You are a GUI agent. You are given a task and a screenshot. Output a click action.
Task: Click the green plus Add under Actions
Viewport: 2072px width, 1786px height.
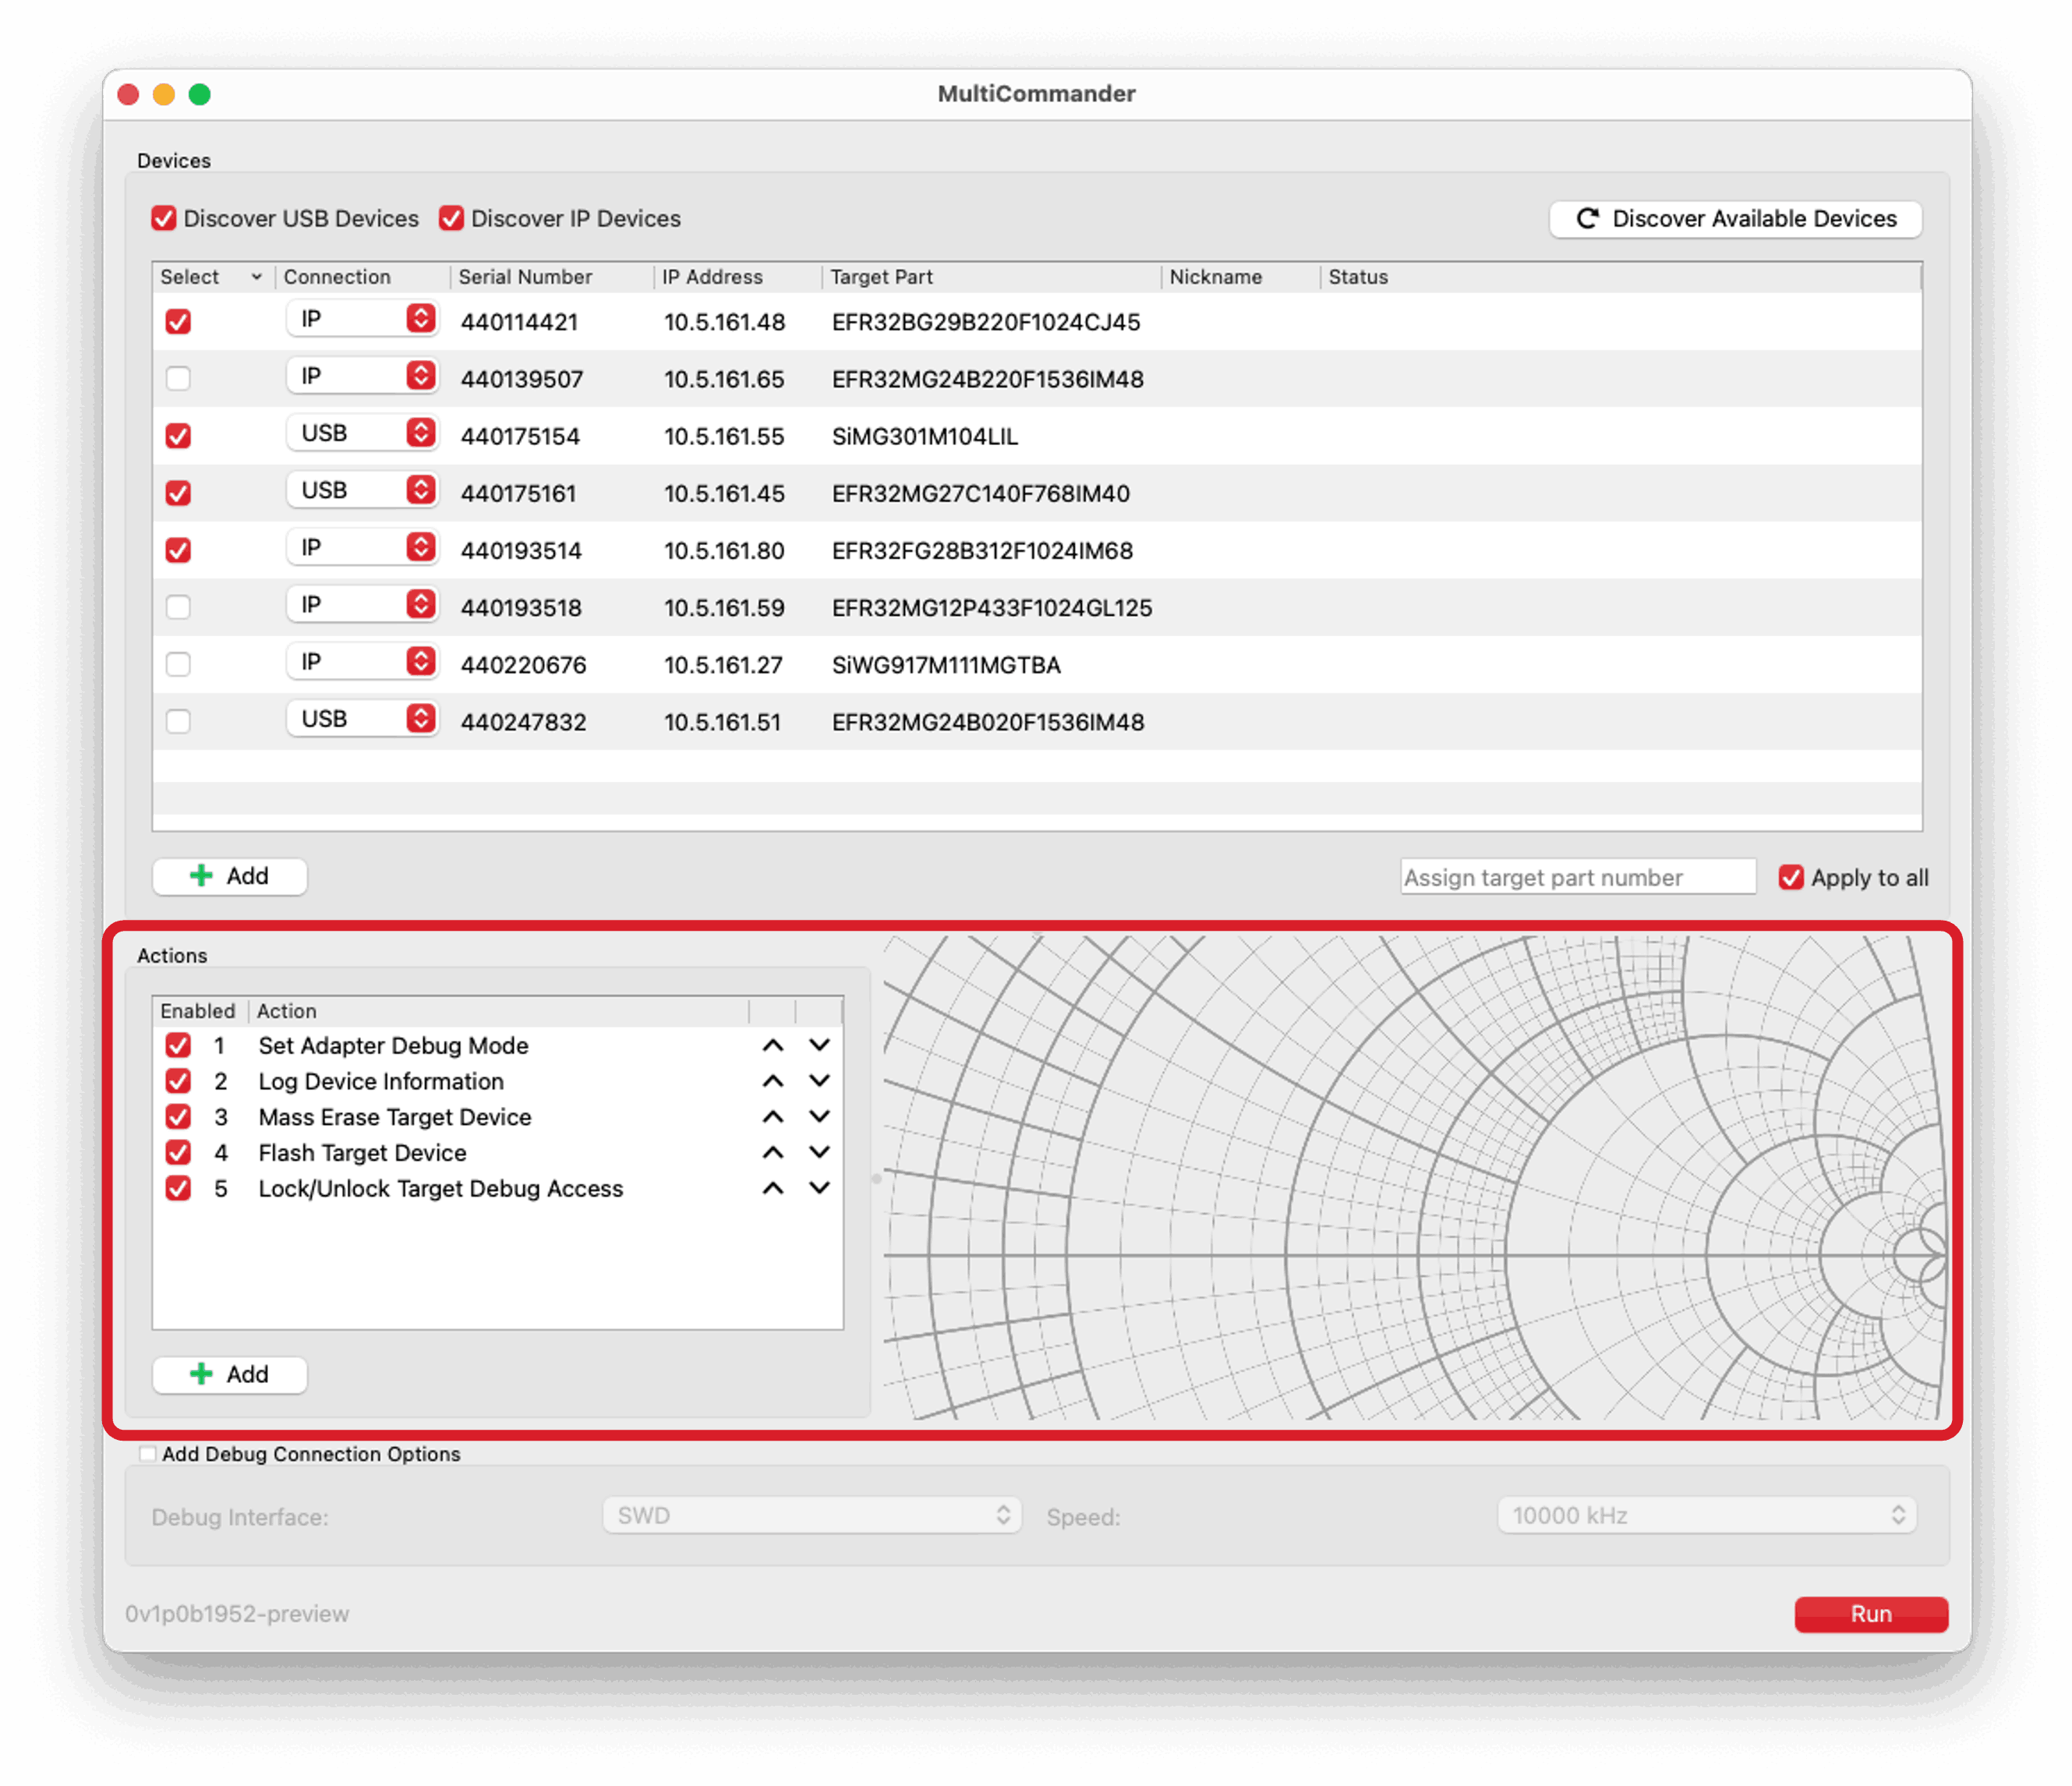(x=229, y=1374)
